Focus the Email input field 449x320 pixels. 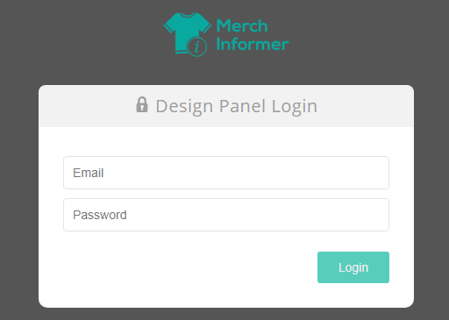tap(226, 173)
